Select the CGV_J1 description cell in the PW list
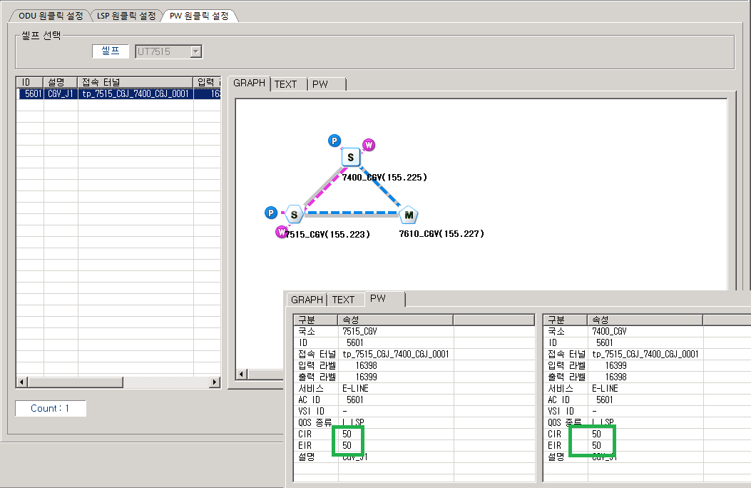Image resolution: width=751 pixels, height=488 pixels. pos(61,94)
